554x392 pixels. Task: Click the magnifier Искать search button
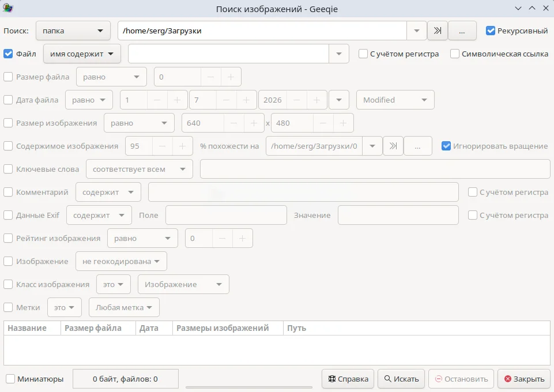tap(401, 379)
